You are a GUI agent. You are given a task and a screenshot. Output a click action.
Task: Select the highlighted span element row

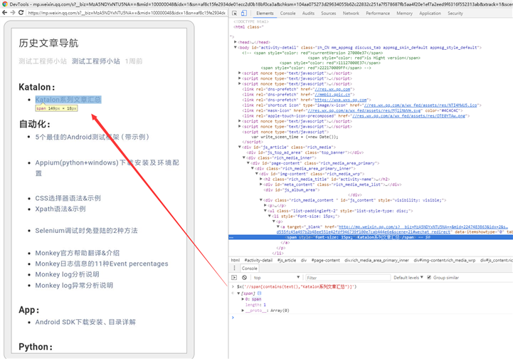(371, 237)
